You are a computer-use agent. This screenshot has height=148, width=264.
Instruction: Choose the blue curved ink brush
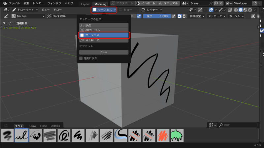[120, 136]
